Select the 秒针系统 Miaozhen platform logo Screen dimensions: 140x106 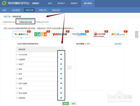pyautogui.click(x=99, y=34)
